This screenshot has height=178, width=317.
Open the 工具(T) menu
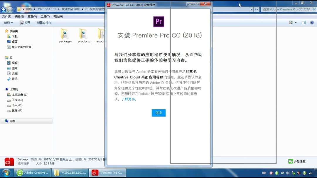coord(45,16)
